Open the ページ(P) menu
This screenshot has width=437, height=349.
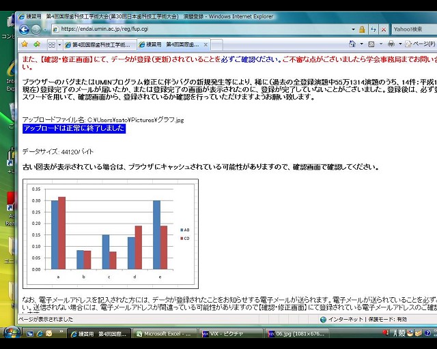point(421,44)
